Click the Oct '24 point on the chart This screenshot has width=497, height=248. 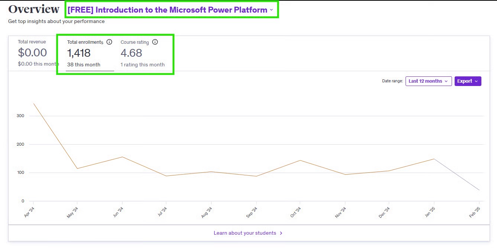pyautogui.click(x=300, y=160)
